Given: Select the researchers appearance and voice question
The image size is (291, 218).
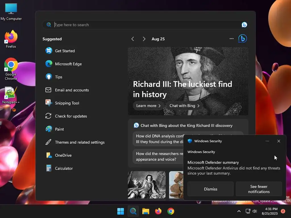Looking at the screenshot, I should [158, 156].
